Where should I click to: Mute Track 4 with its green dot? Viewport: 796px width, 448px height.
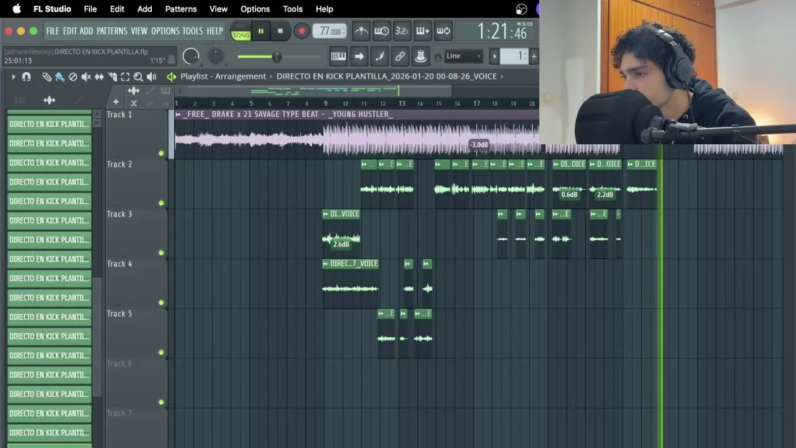click(x=161, y=302)
